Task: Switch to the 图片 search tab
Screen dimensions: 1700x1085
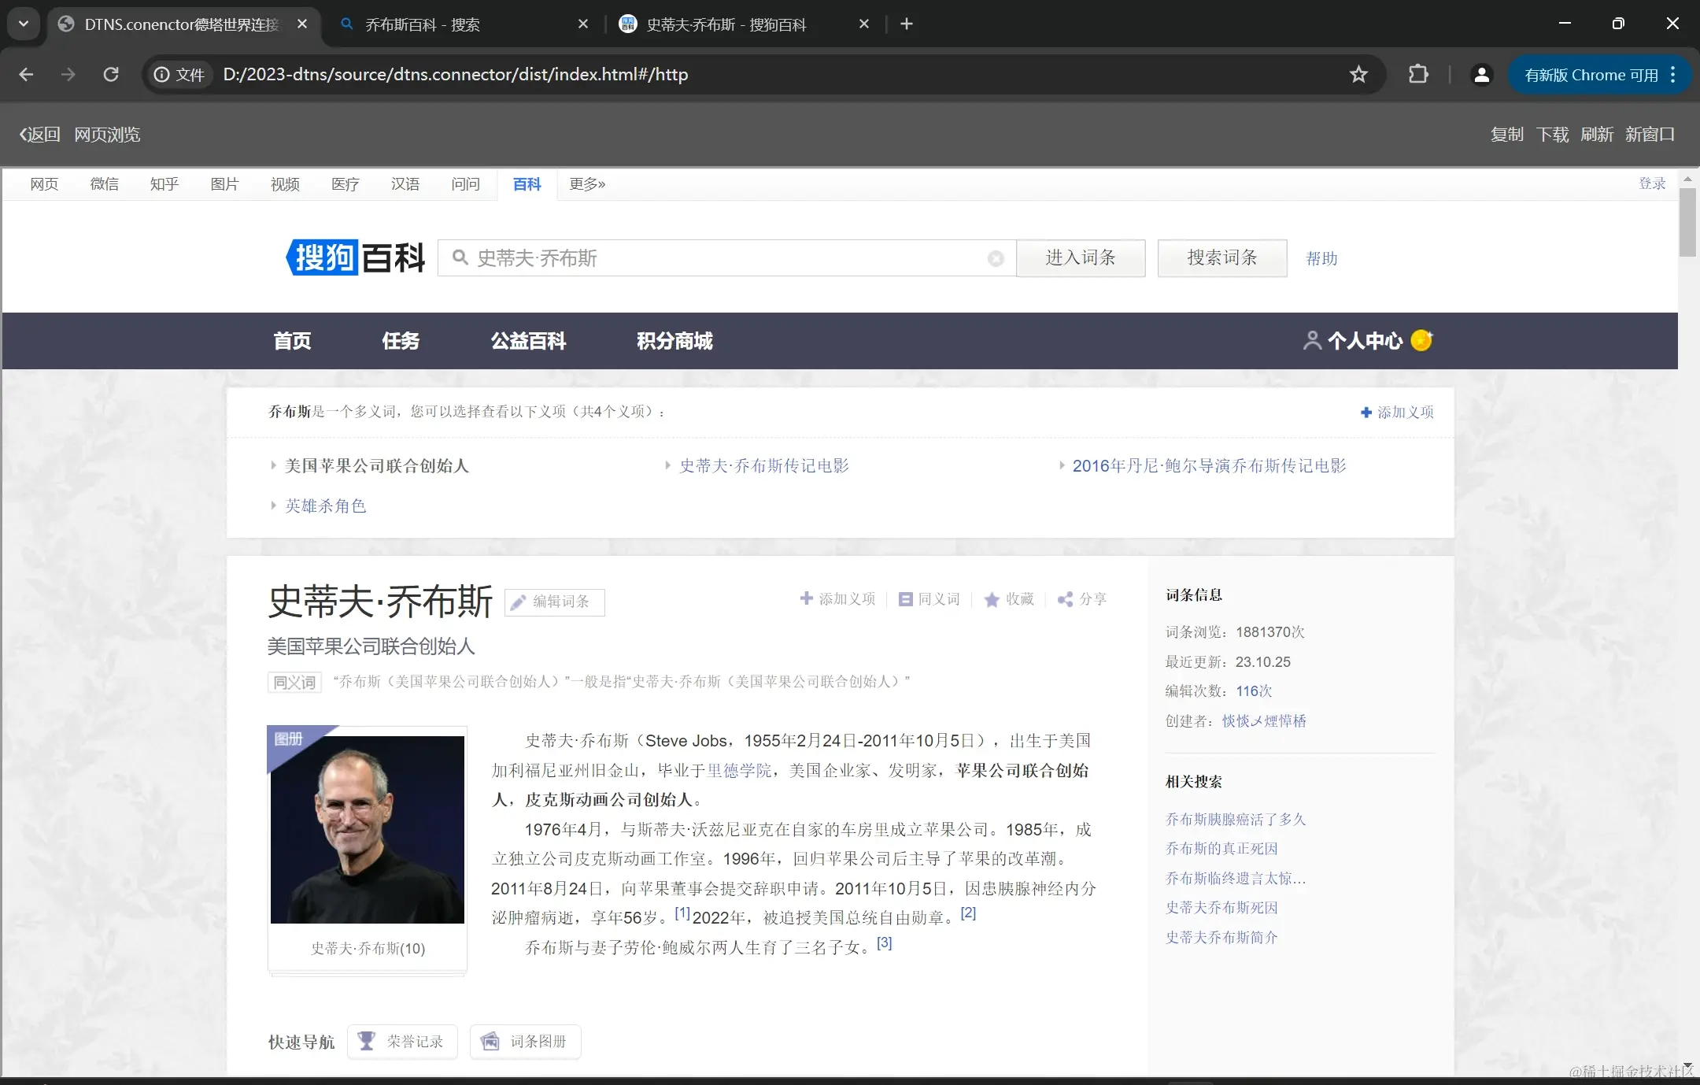Action: coord(224,184)
